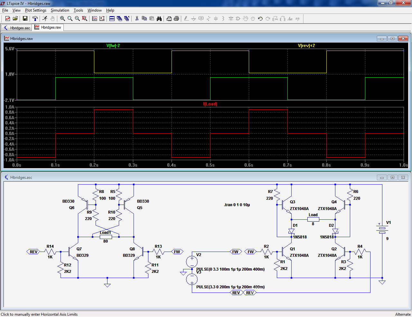Click the first magnifier zoom-in icon
This screenshot has width=412, height=317.
click(x=62, y=19)
